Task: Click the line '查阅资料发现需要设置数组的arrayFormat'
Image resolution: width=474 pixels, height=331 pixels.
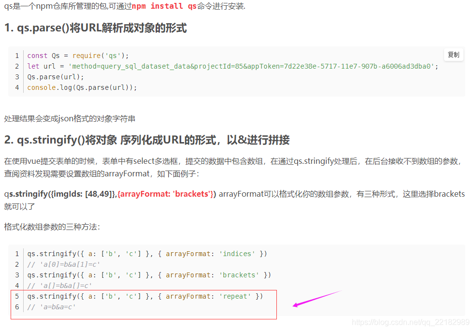Action: 101,174
